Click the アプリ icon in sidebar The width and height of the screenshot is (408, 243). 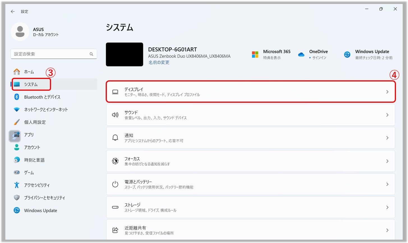click(15, 136)
